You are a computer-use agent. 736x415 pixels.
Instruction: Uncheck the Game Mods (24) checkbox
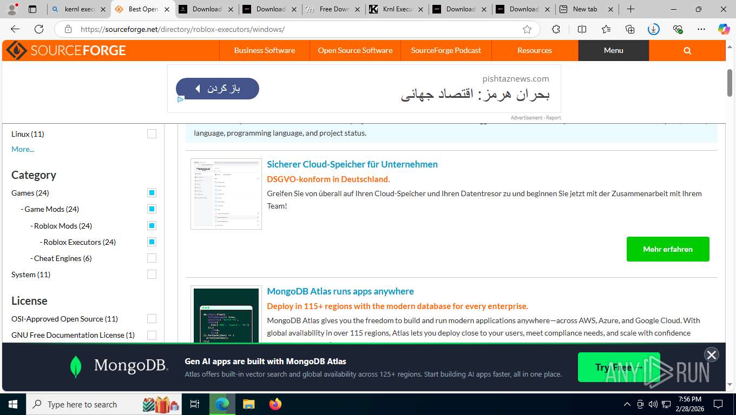[152, 209]
